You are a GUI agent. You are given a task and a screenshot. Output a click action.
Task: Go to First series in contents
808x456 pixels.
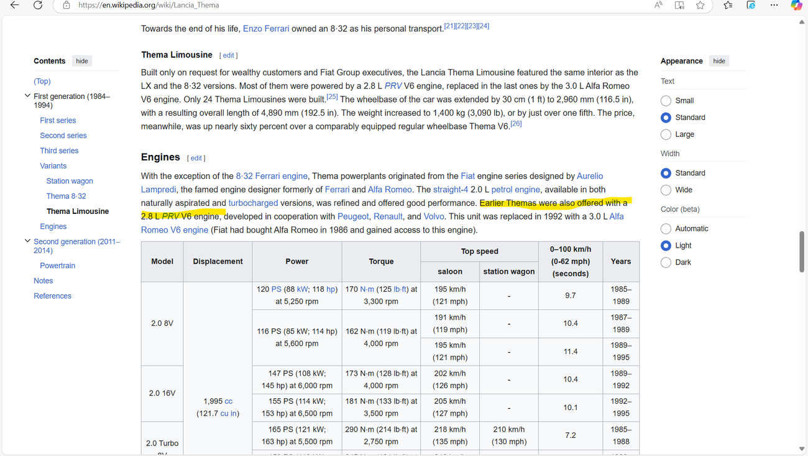pyautogui.click(x=58, y=121)
